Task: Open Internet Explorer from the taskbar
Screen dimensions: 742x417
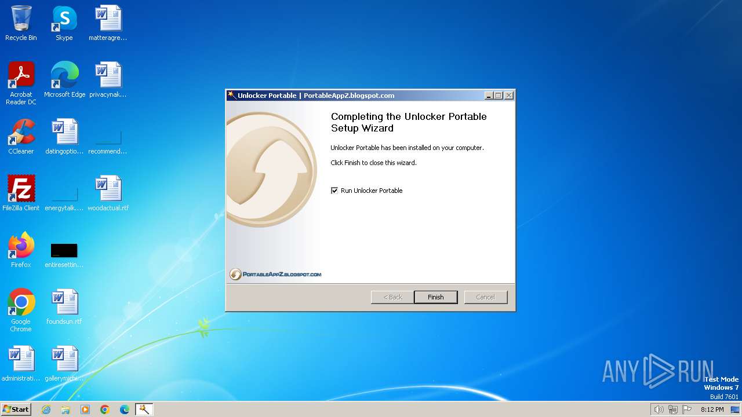Action: tap(46, 409)
